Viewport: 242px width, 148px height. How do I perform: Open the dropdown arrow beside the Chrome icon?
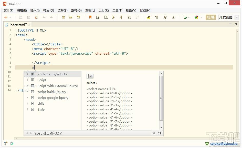pyautogui.click(x=201, y=17)
